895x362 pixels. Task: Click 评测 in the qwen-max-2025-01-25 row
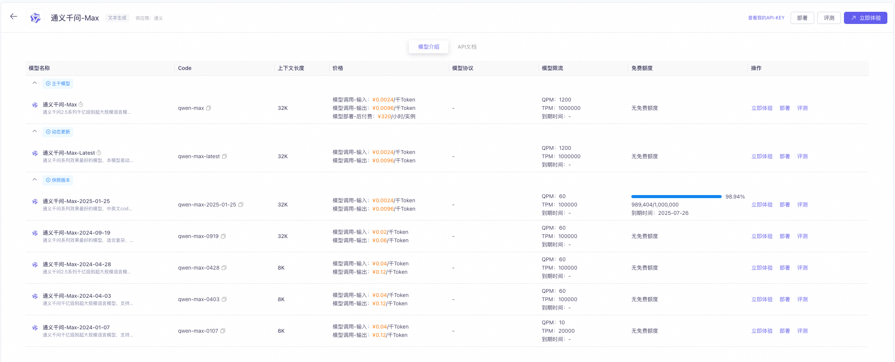(802, 205)
